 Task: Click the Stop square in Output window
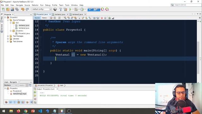[35, 99]
